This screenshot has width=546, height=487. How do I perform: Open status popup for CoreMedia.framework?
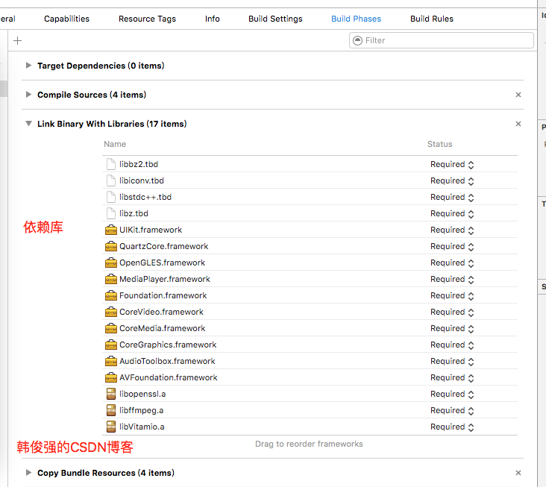[452, 328]
